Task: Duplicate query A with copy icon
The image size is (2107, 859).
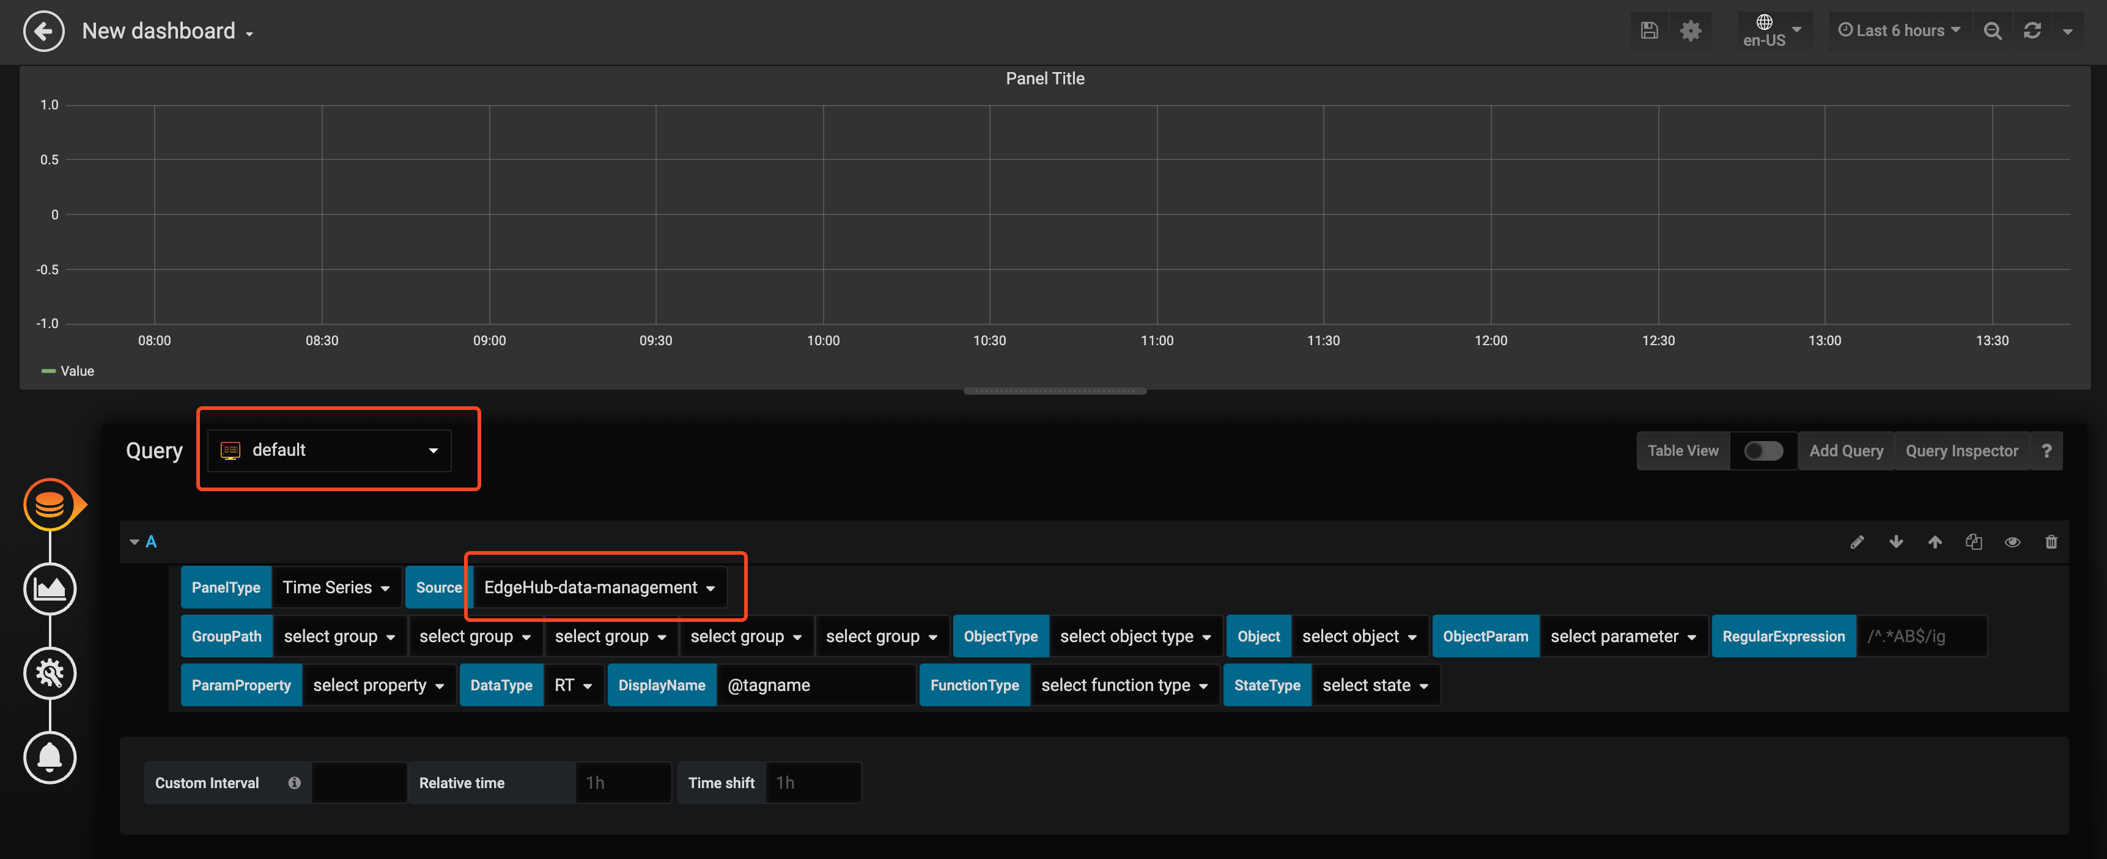Action: pos(1974,542)
